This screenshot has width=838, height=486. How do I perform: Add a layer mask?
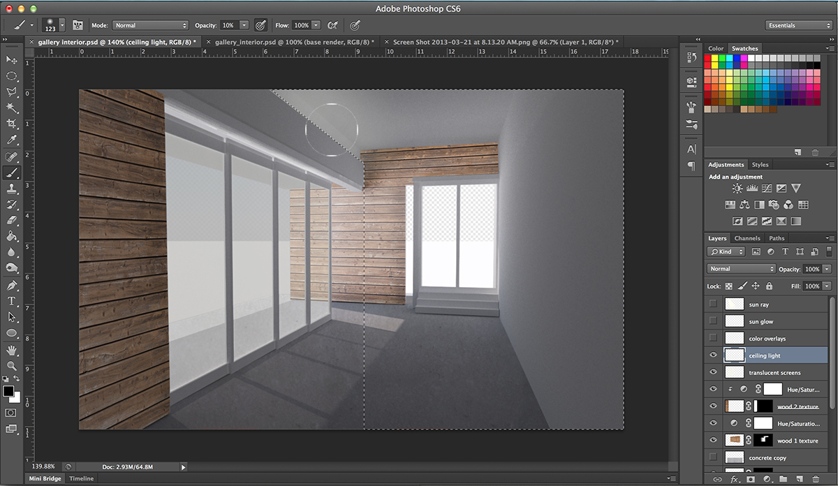(750, 480)
